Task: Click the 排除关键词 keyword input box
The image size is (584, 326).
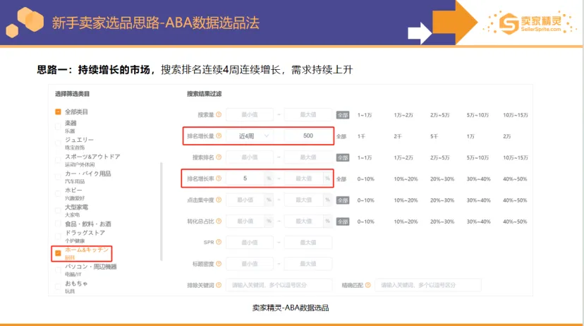Action: pyautogui.click(x=279, y=285)
